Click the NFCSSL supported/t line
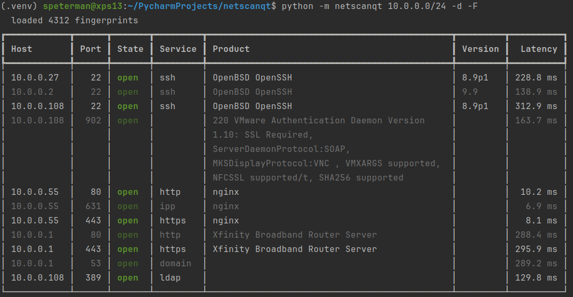Image resolution: width=573 pixels, height=297 pixels. (308, 178)
